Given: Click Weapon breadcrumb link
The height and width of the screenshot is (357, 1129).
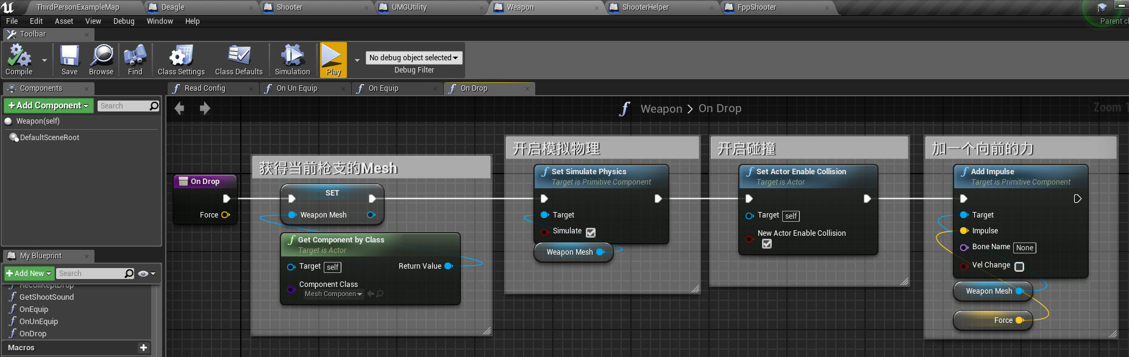Looking at the screenshot, I should click(661, 108).
